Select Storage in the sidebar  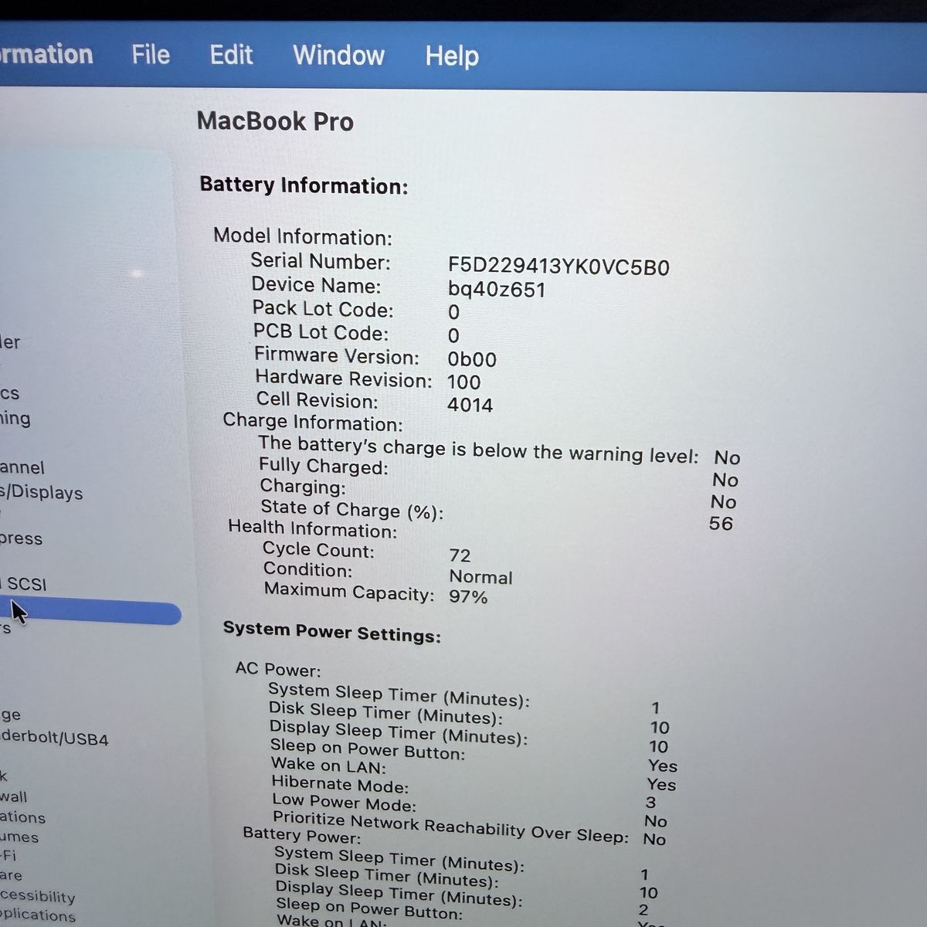pos(11,715)
